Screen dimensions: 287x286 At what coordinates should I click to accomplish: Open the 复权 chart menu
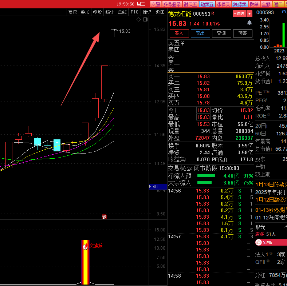click(73, 12)
